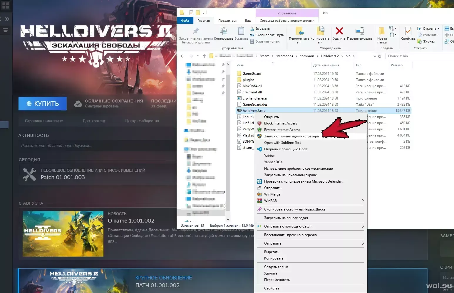The width and height of the screenshot is (454, 293).
Task: Open the О патче 1.001.002 news thumbnail
Action: click(63, 234)
